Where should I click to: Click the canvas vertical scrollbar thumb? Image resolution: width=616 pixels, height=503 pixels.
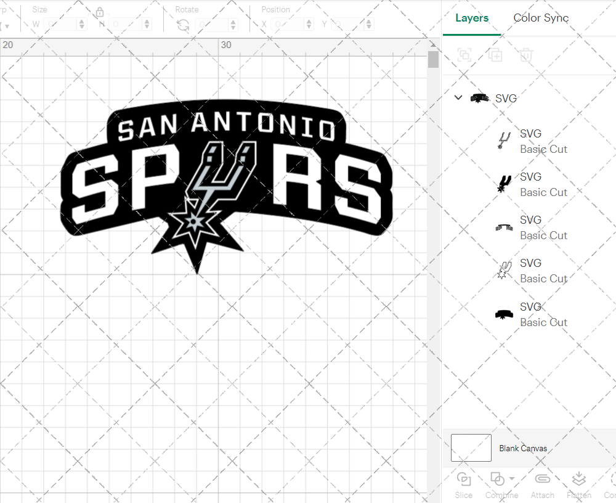[433, 59]
